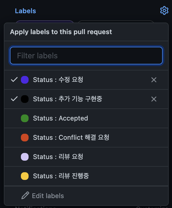
Task: Click the Status : 수정 요청 label text
Action: pos(58,80)
